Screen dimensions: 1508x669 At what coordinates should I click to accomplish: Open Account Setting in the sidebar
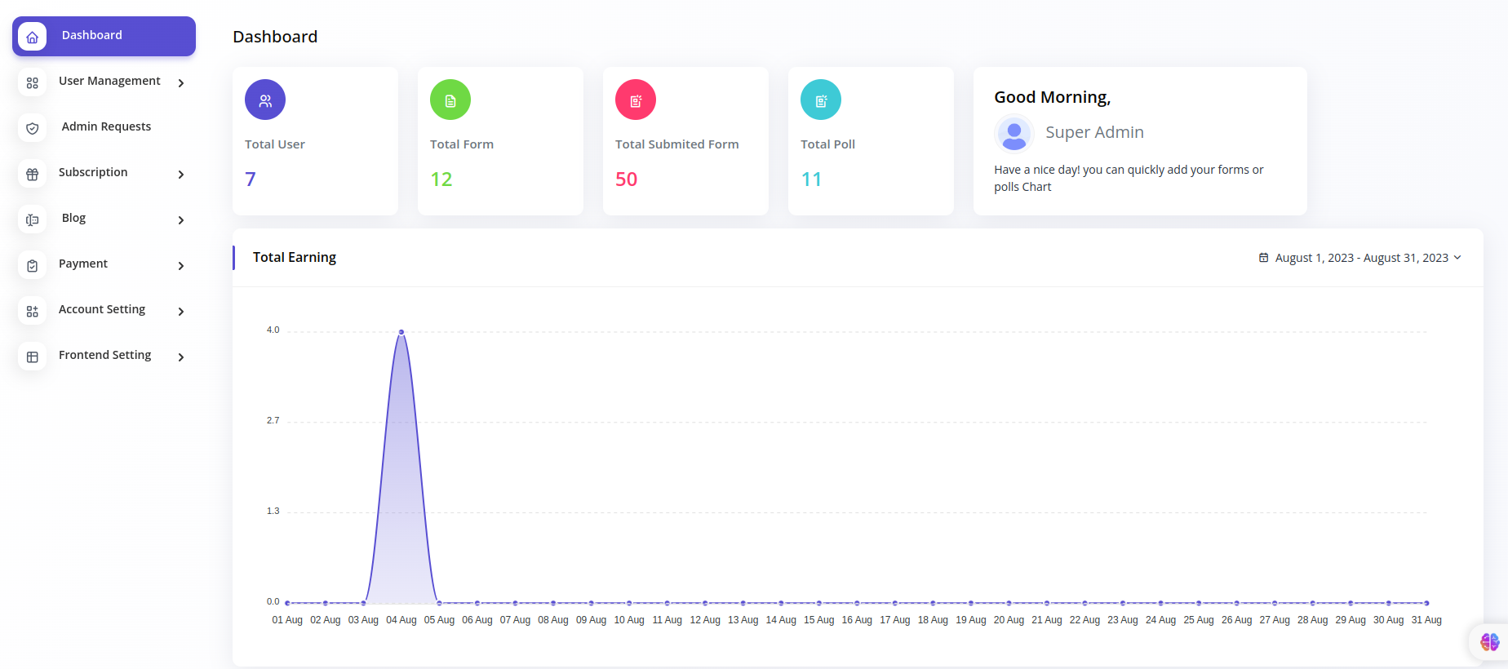pos(104,310)
